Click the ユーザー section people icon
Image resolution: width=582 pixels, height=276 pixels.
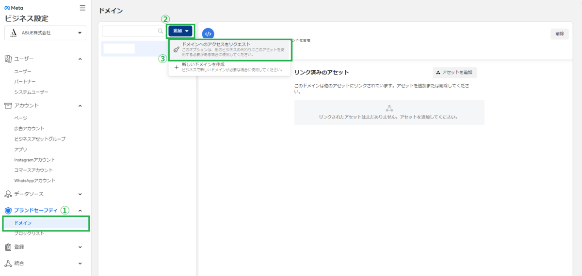tap(8, 59)
